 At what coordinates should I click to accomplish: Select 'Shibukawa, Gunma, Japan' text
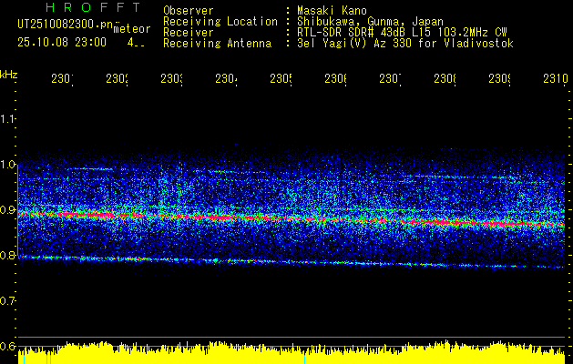[370, 22]
